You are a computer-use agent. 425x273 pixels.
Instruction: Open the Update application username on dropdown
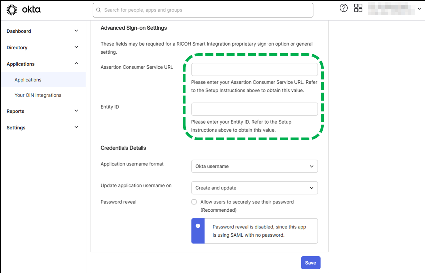[254, 187]
